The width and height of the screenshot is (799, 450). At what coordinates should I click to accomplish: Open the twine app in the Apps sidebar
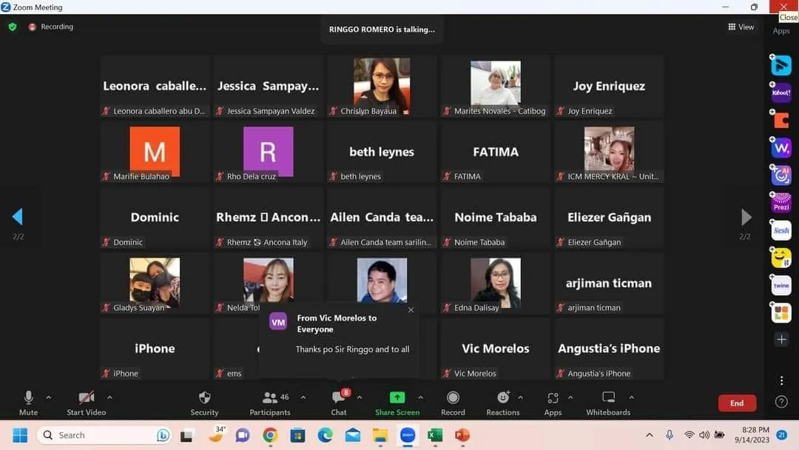(x=781, y=286)
